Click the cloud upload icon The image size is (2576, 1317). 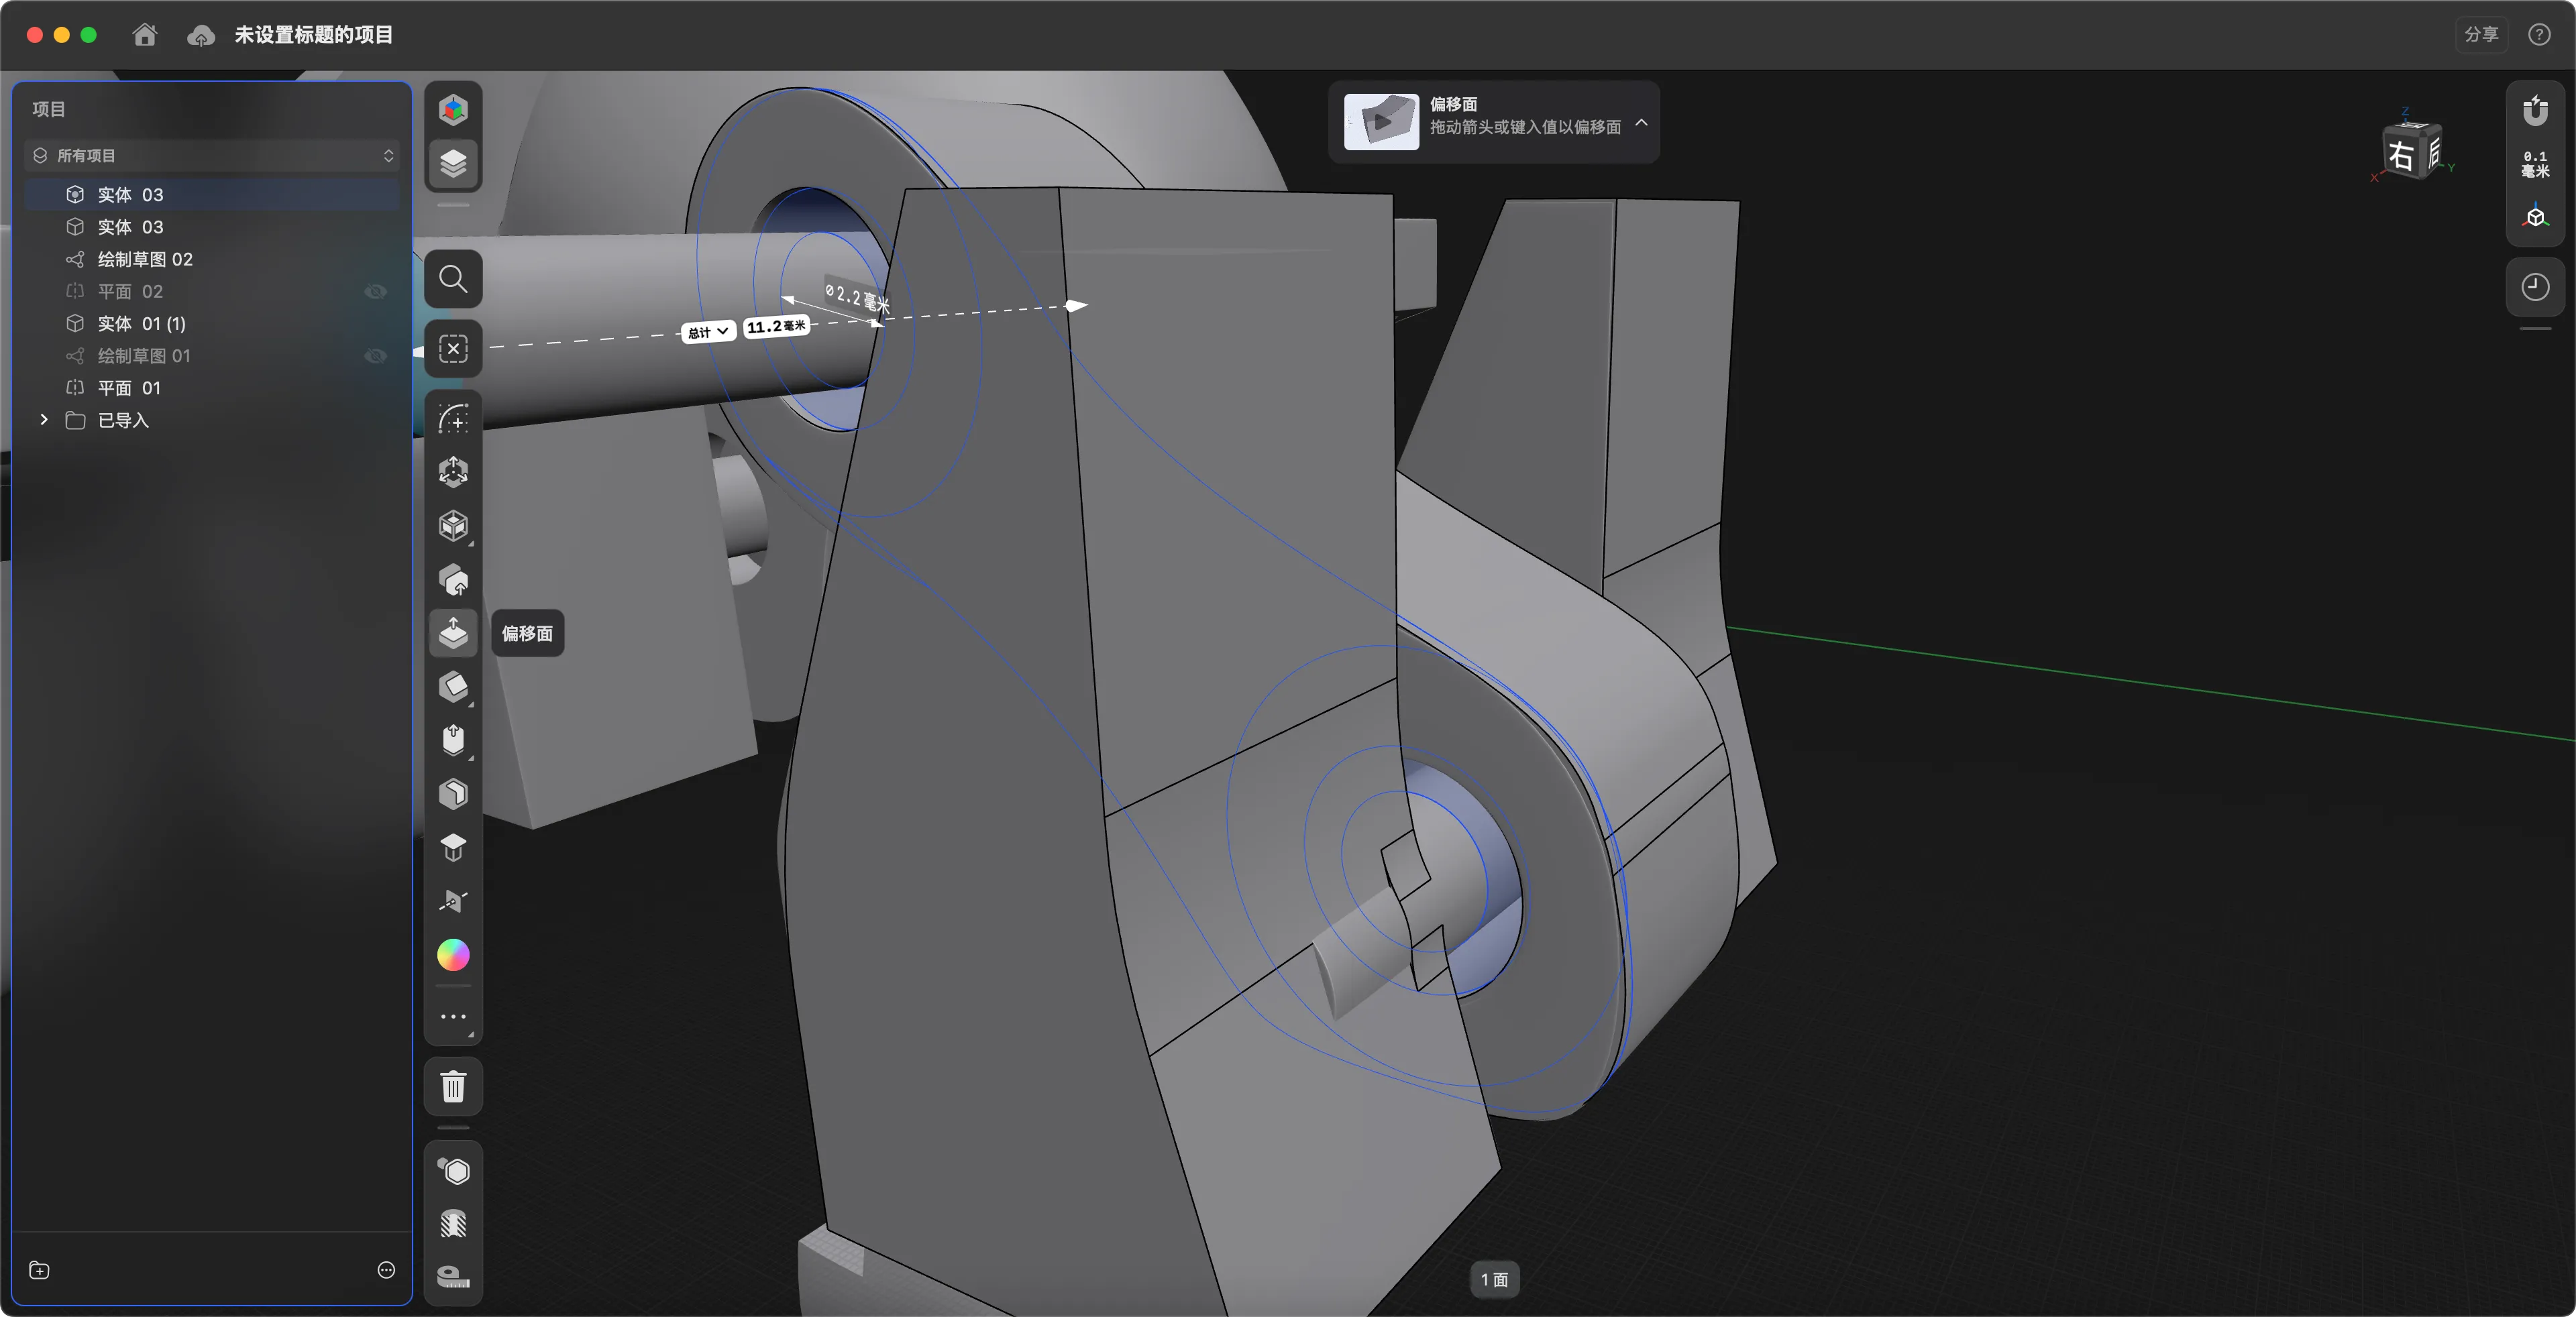201,36
